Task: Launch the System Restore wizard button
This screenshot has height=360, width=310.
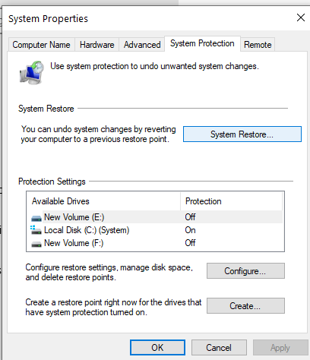Action: 242,134
